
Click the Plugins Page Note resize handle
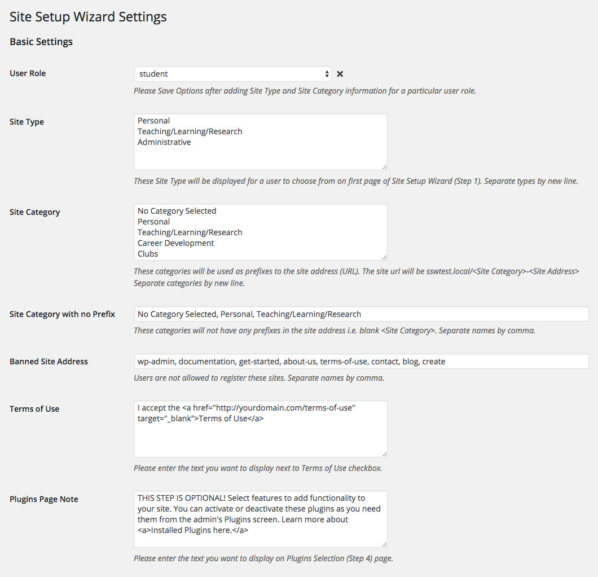(x=384, y=544)
